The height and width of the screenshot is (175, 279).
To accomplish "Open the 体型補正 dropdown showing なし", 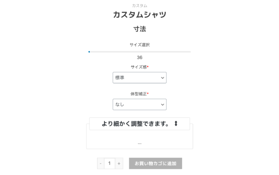I will 140,105.
